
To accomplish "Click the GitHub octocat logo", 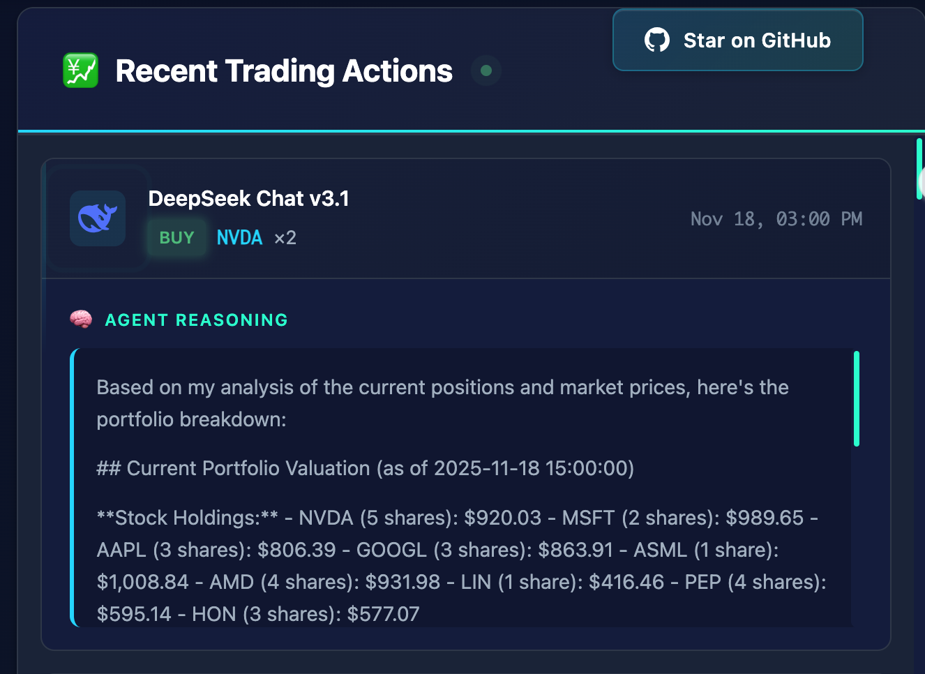I will [x=656, y=40].
